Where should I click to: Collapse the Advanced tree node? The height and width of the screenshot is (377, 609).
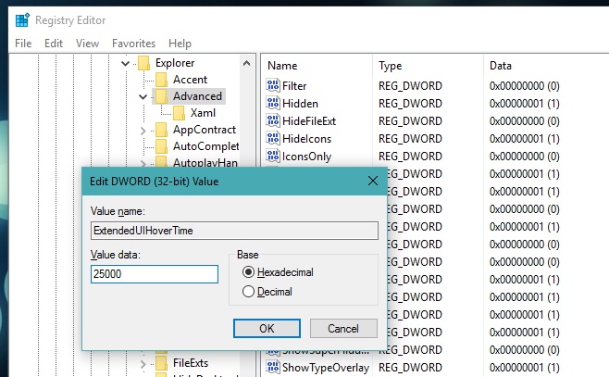143,96
